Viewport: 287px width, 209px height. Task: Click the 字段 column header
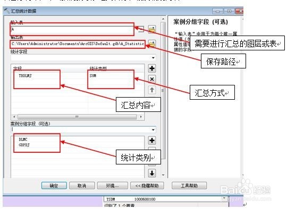18,68
